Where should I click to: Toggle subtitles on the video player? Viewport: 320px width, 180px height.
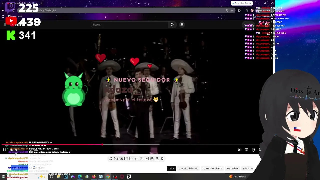pos(246,150)
